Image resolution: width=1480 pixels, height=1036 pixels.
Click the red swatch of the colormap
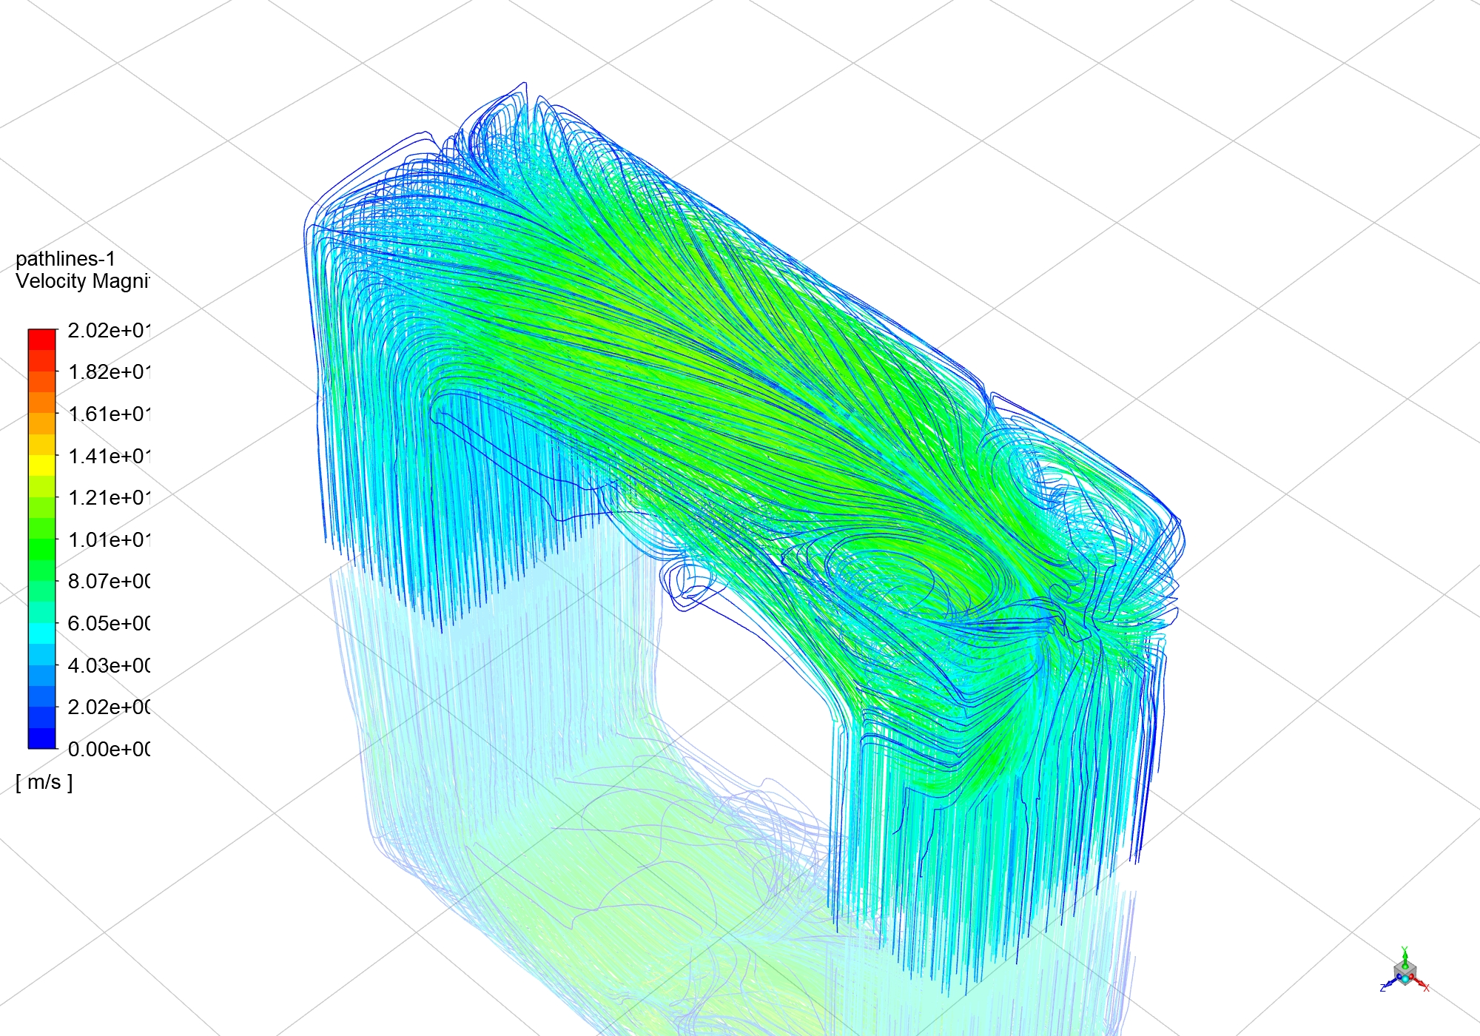point(42,340)
